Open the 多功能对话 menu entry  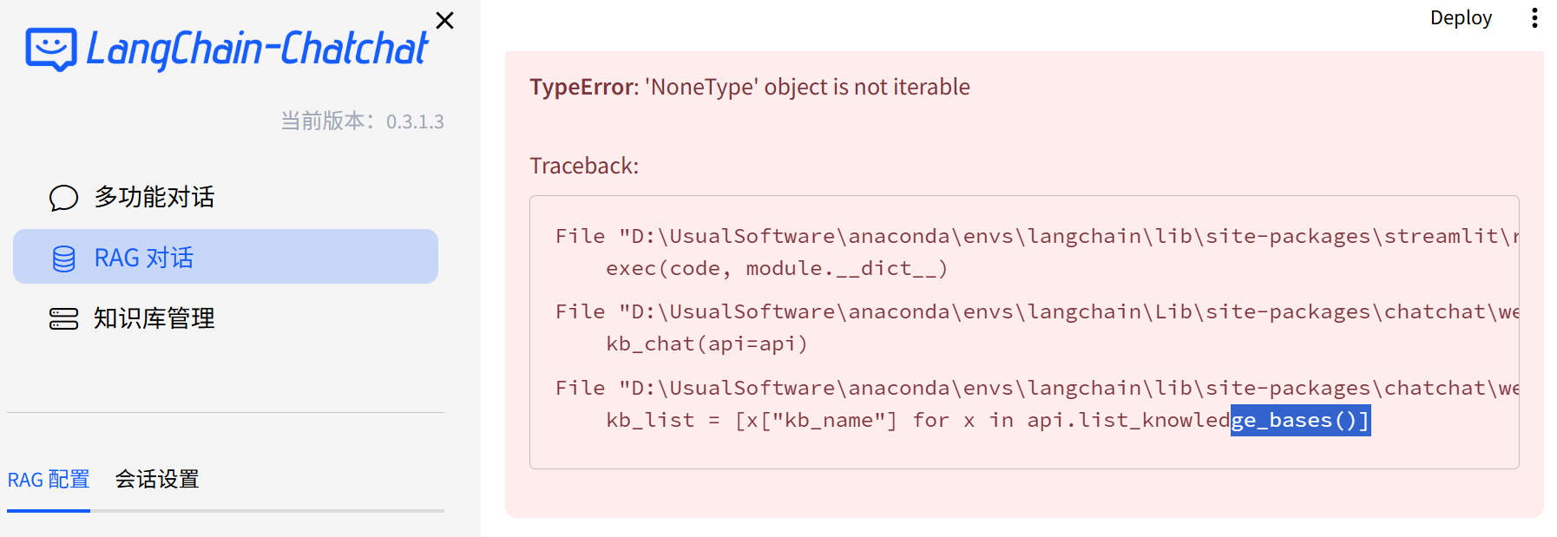[226, 197]
